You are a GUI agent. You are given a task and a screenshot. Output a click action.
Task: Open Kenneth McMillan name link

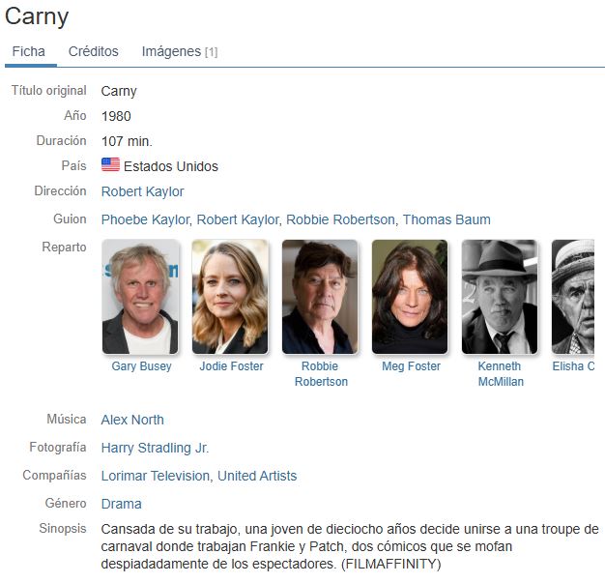pyautogui.click(x=501, y=374)
